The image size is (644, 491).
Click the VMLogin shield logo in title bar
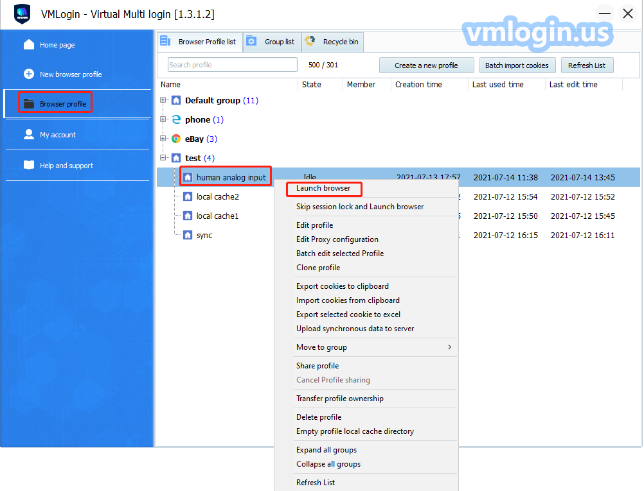(22, 13)
